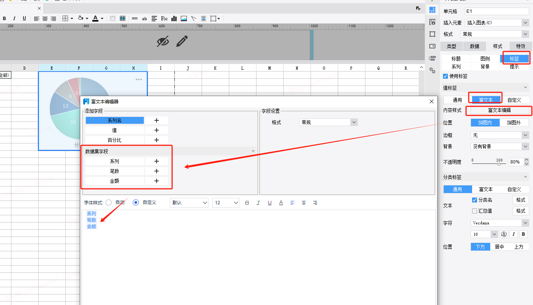Click the insert formula F(x) toolbar icon

[x=164, y=19]
